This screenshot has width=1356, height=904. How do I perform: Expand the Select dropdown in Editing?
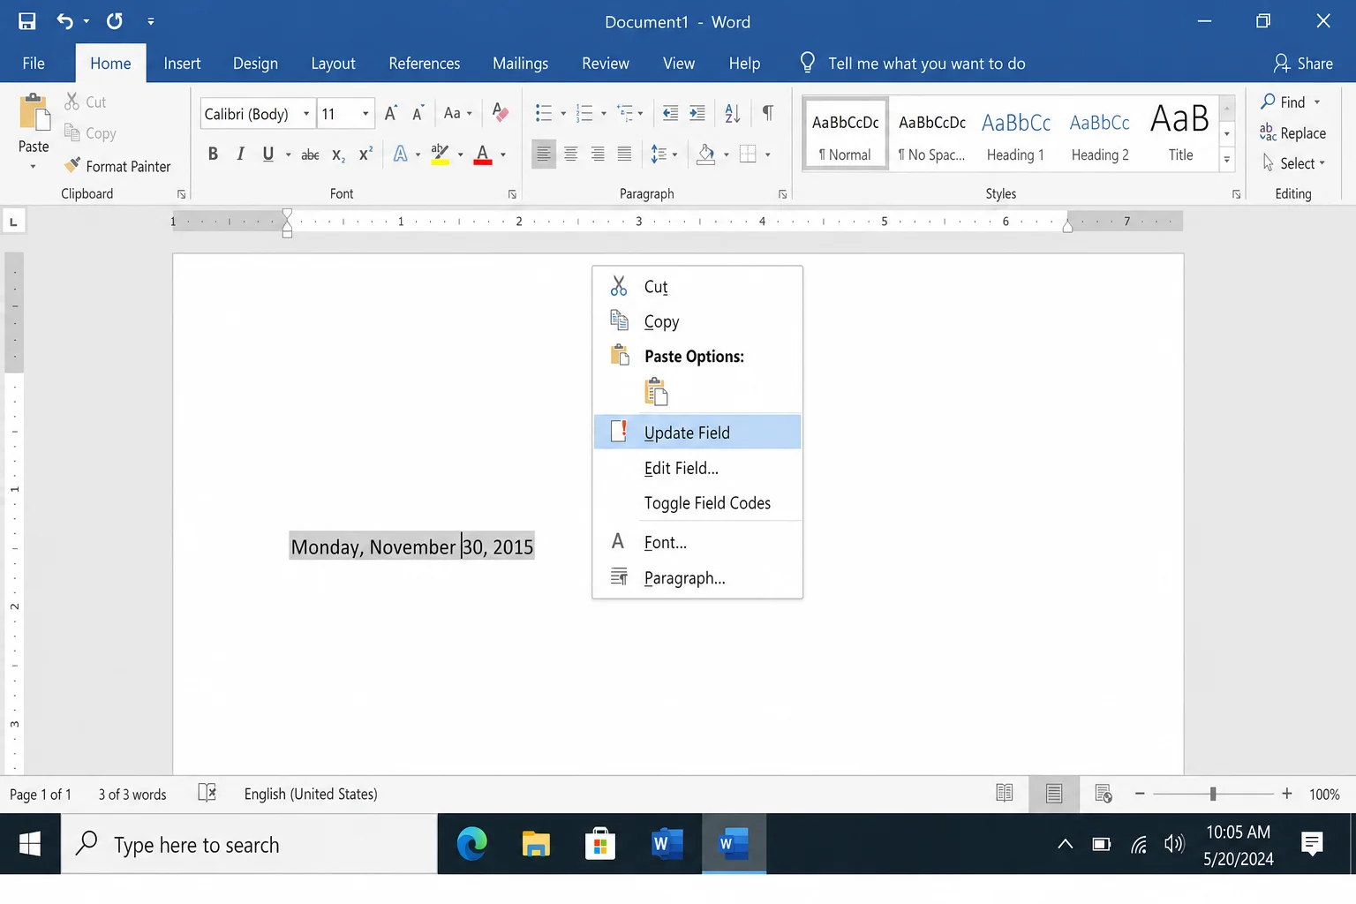coord(1322,163)
